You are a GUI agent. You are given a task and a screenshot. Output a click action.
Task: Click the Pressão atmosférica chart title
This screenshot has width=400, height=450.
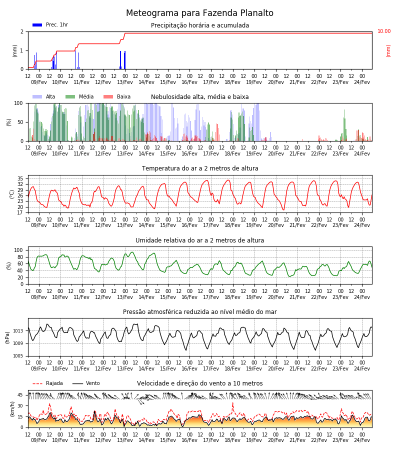coord(200,311)
